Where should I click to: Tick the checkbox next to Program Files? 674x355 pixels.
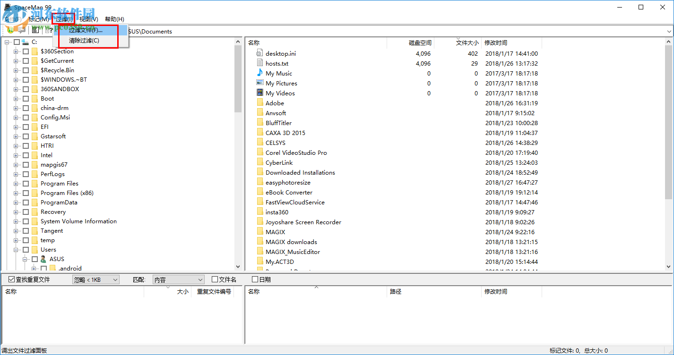pos(26,184)
